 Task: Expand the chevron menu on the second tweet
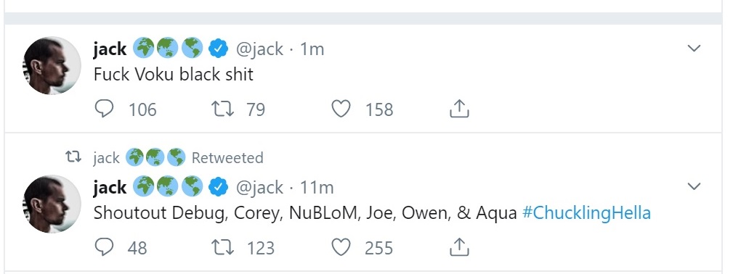click(694, 186)
